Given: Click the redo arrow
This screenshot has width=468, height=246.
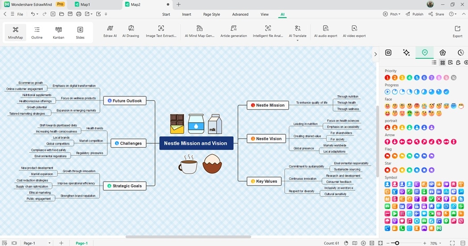Looking at the screenshot, I should coord(45,14).
